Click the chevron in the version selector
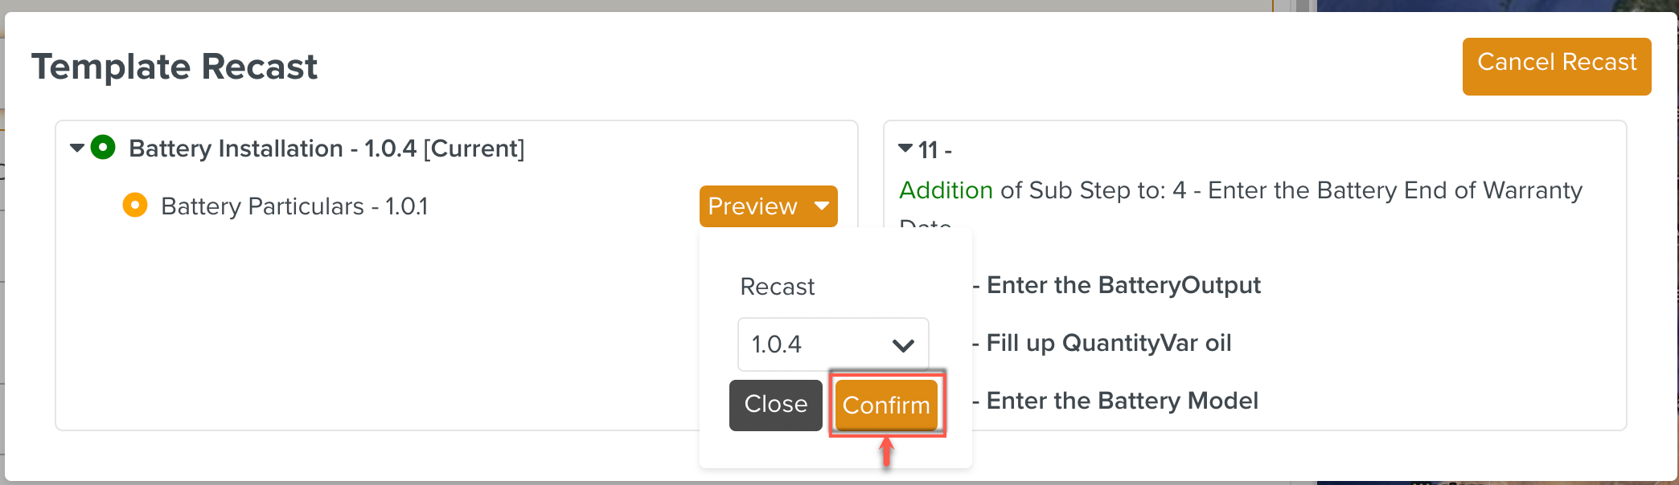The image size is (1679, 485). [903, 345]
